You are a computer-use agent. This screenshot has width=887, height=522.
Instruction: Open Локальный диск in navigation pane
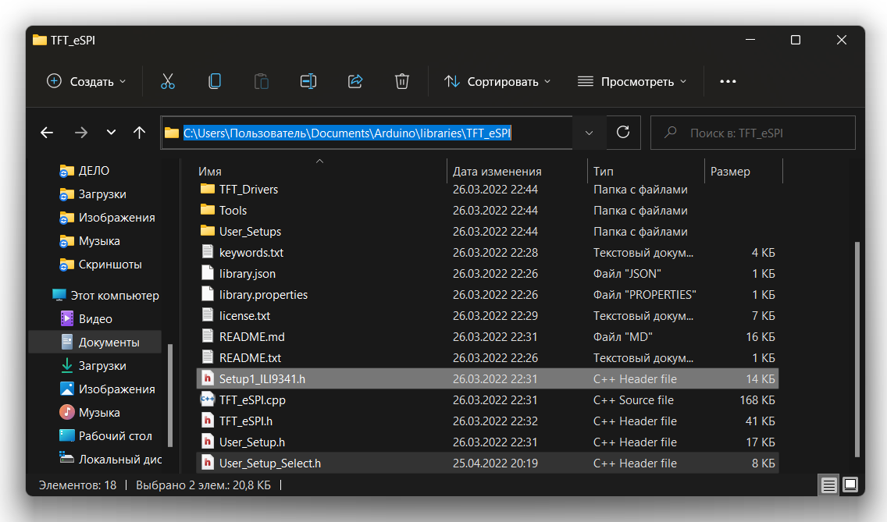(120, 460)
